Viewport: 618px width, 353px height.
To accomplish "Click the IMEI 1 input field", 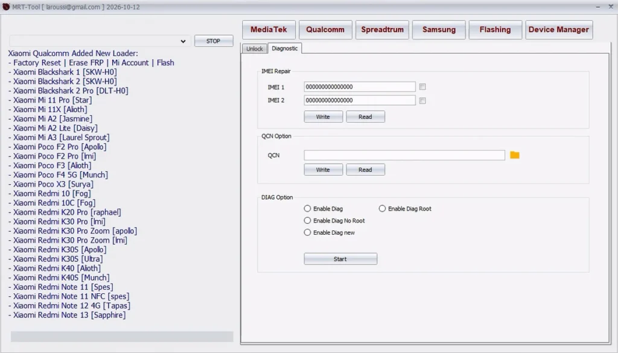I will coord(359,87).
